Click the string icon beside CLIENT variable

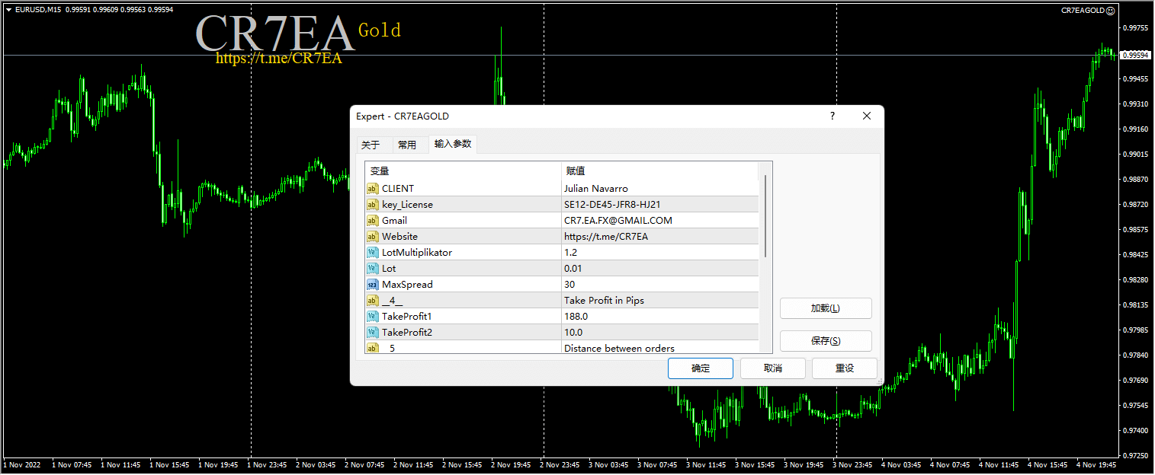pyautogui.click(x=373, y=189)
